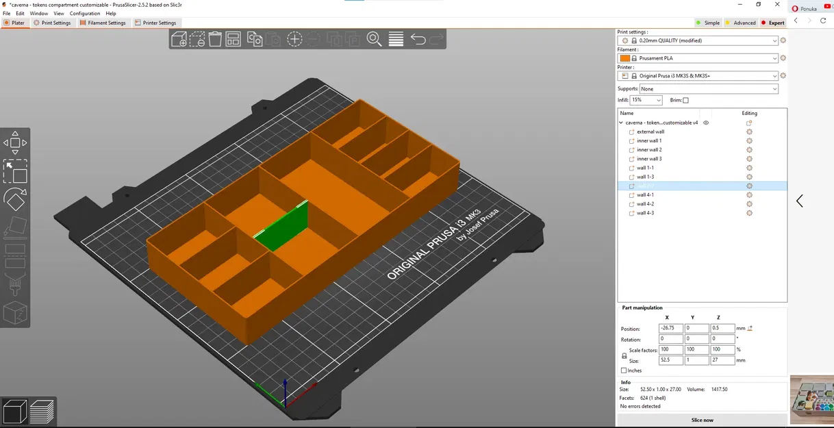Open the variable layer height tool
834x428 pixels.
396,39
